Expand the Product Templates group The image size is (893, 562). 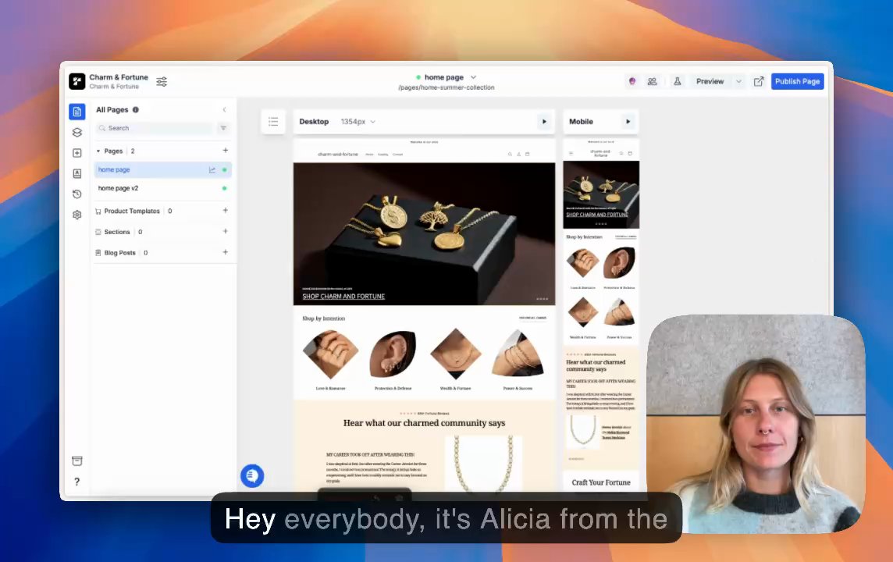pyautogui.click(x=132, y=211)
